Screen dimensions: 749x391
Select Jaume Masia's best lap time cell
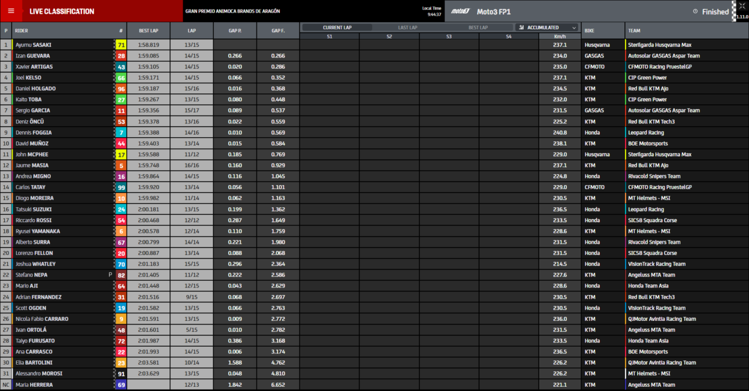[x=148, y=165]
